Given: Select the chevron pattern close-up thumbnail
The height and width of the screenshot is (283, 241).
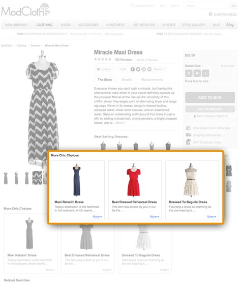Looking at the screenshot, I should coord(37,178).
